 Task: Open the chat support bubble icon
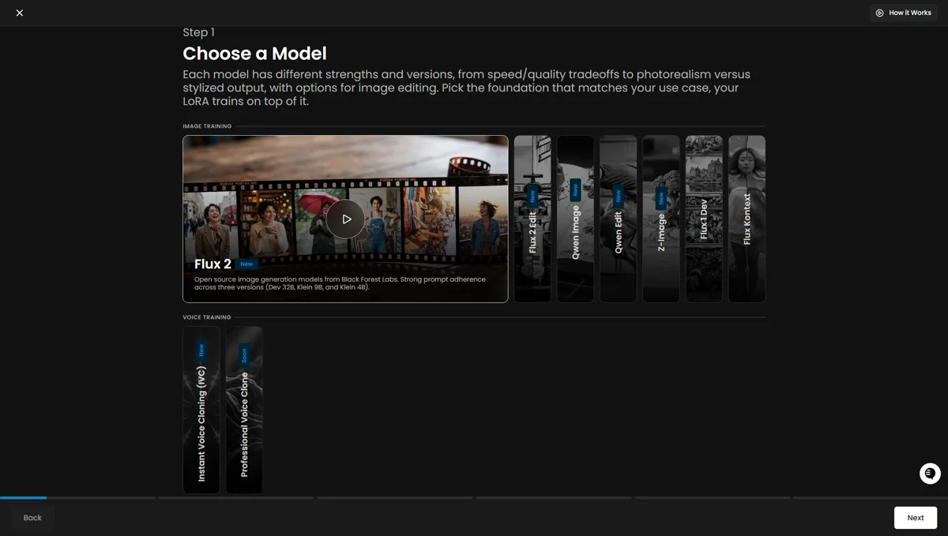[x=930, y=474]
